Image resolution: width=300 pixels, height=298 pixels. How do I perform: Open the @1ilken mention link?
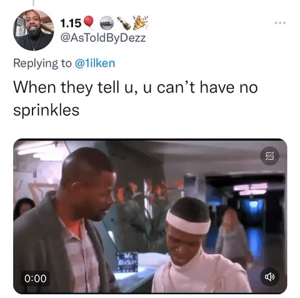95,63
